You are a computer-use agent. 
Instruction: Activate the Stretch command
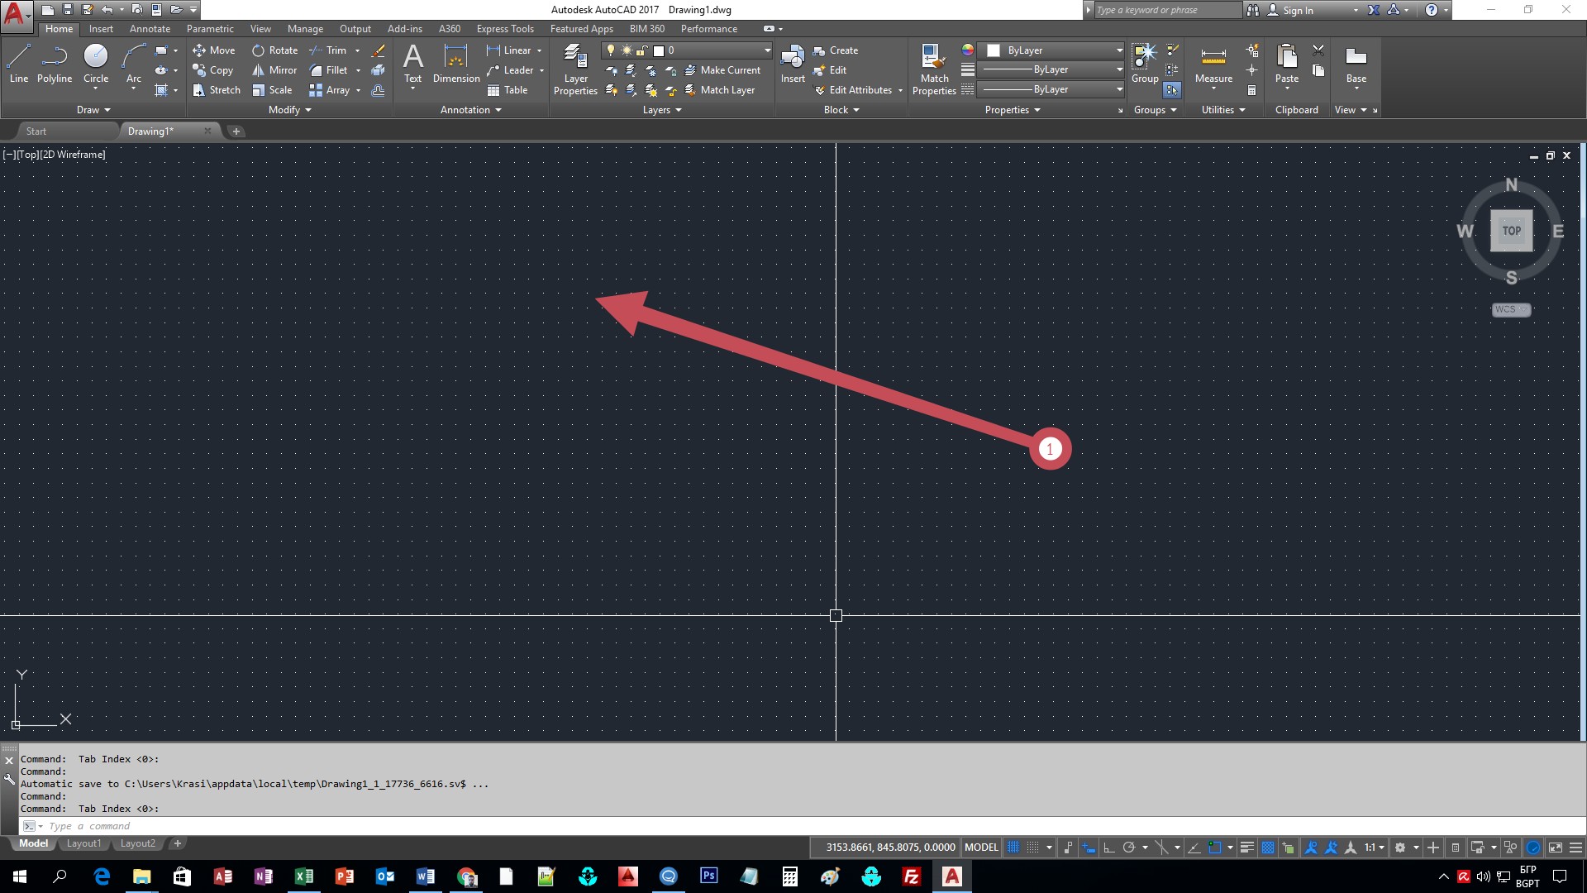217,90
